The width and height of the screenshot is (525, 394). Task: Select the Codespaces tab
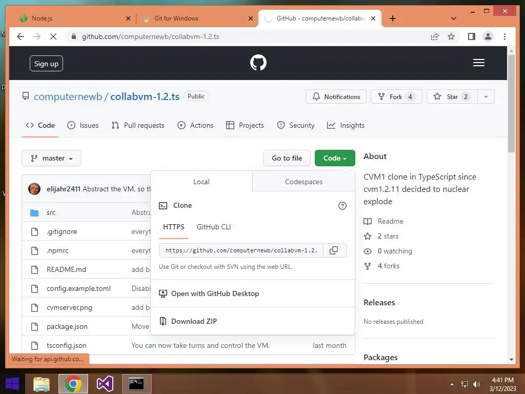[304, 182]
